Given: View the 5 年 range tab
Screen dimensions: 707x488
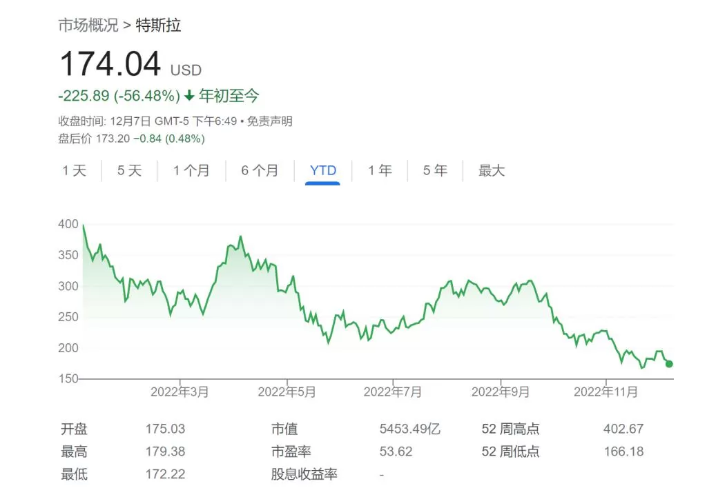Looking at the screenshot, I should click(x=435, y=171).
